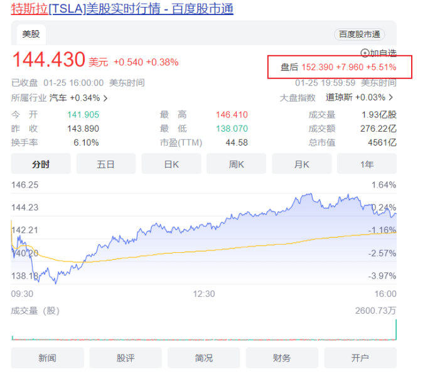Image resolution: width=435 pixels, height=374 pixels.
Task: Click the current price 144.430
Action: [x=48, y=60]
